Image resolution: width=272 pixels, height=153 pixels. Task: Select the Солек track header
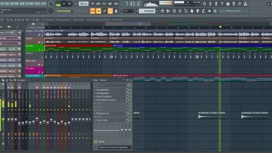point(34,48)
